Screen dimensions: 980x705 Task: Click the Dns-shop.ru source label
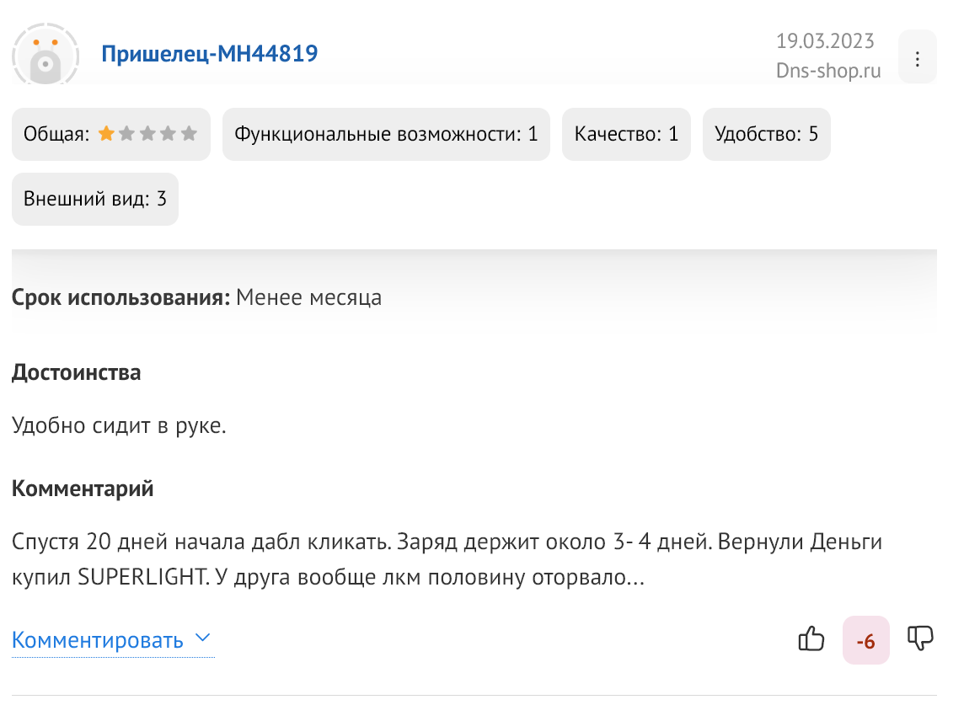click(x=828, y=71)
